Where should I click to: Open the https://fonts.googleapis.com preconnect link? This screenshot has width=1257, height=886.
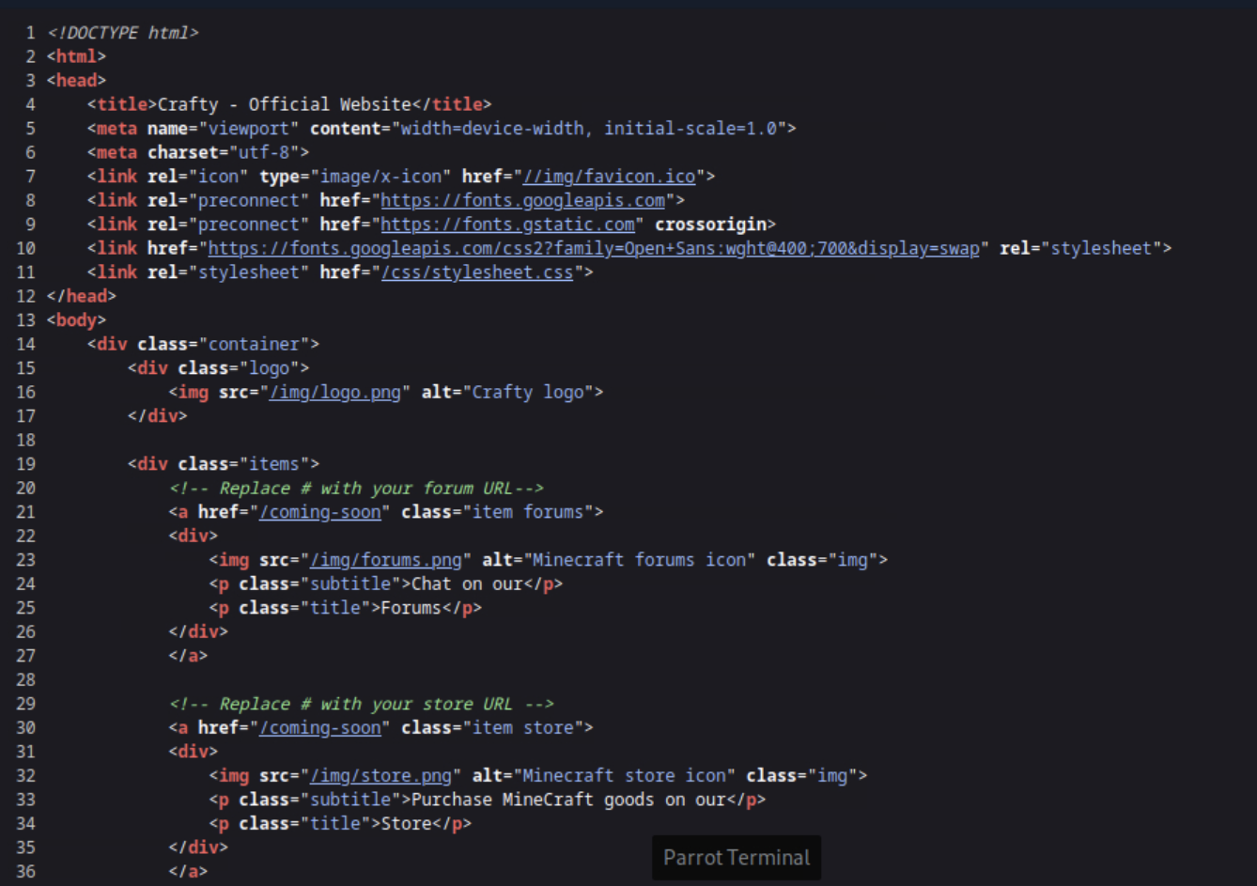pos(522,200)
